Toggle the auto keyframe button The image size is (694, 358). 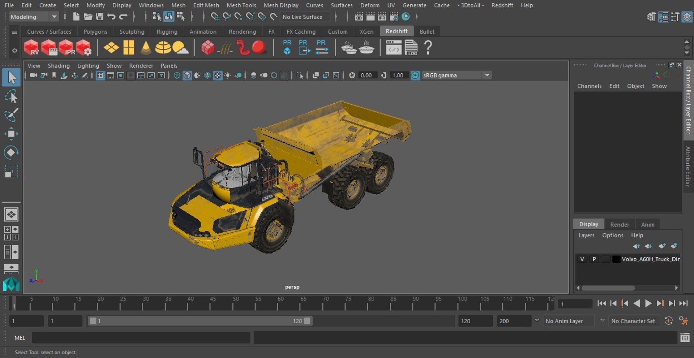coord(669,321)
